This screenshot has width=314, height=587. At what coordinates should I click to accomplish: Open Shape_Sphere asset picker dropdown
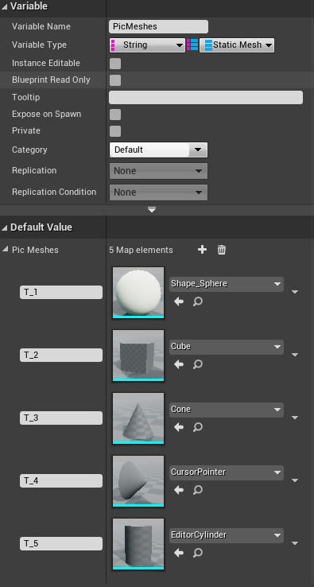[227, 284]
